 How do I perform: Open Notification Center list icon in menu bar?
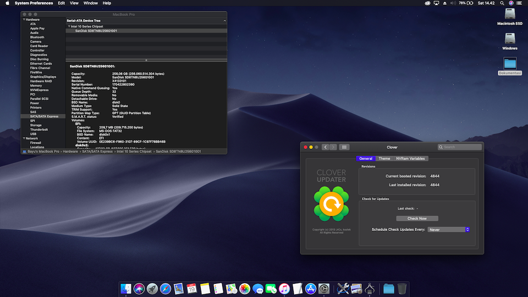coord(519,3)
